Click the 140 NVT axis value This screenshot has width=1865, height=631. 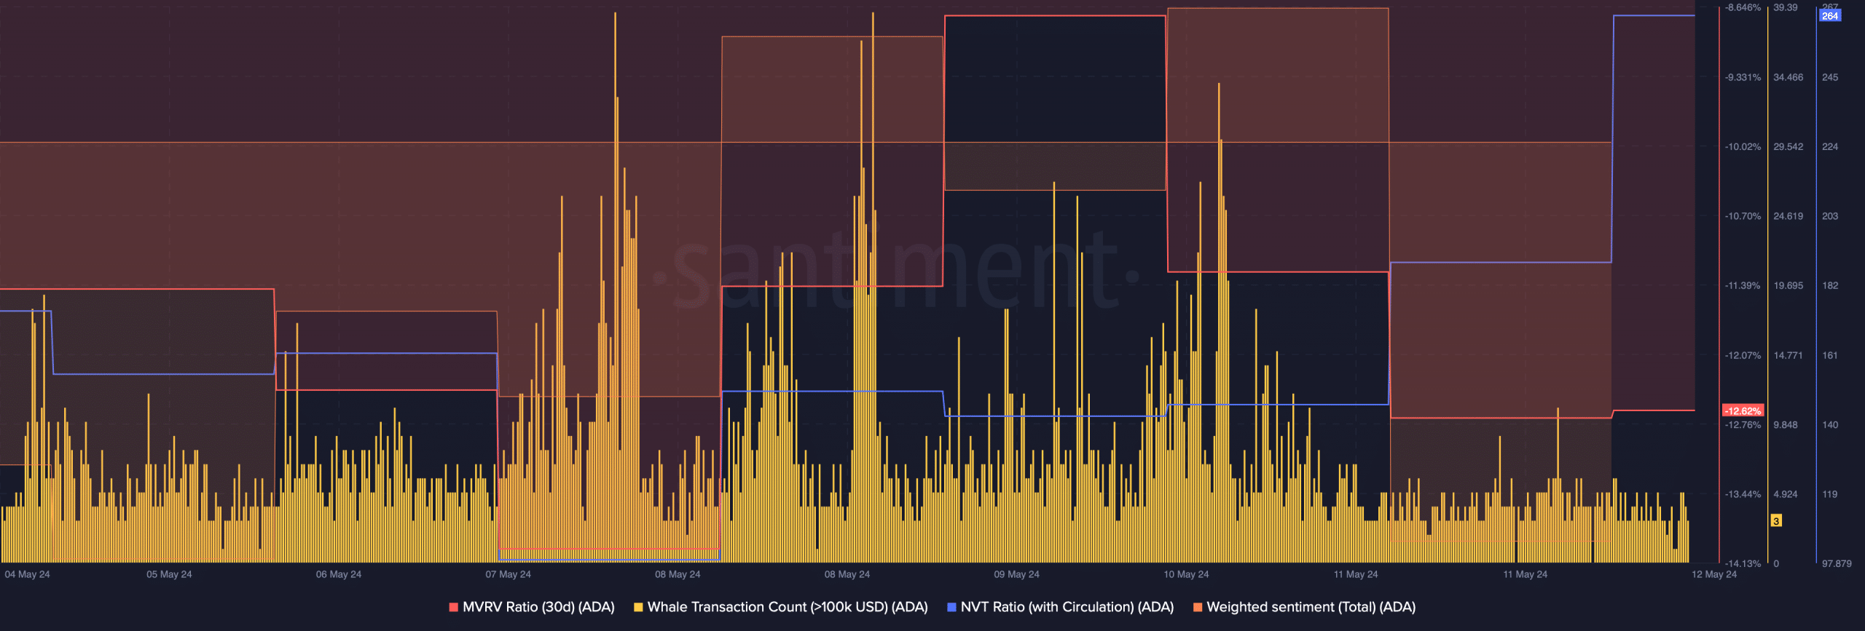(x=1830, y=425)
